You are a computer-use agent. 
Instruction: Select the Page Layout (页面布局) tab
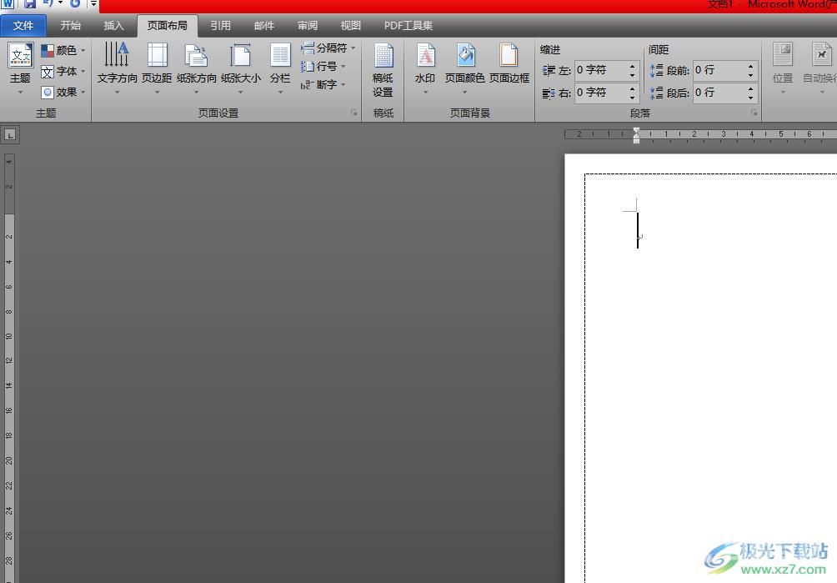point(167,26)
